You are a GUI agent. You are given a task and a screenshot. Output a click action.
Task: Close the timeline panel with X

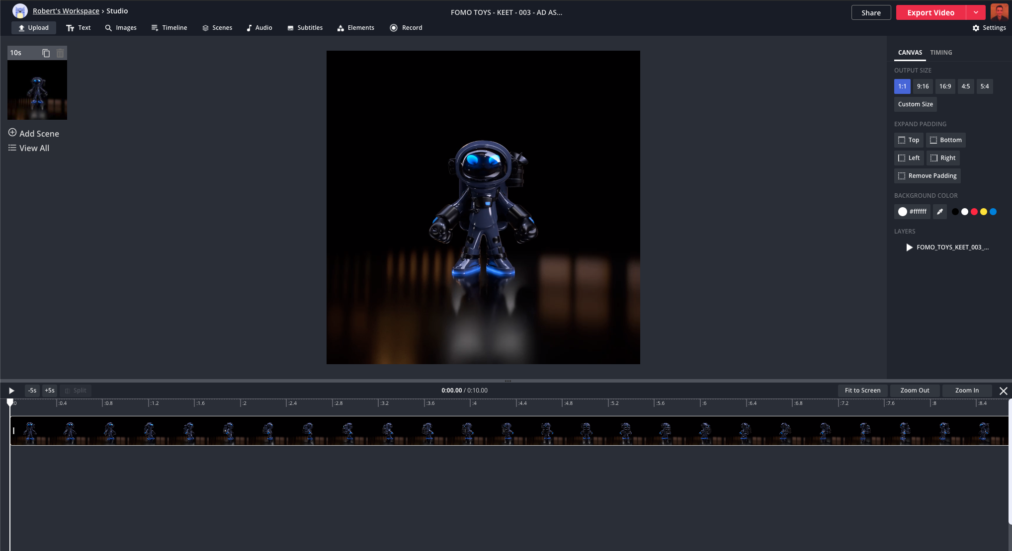1003,391
